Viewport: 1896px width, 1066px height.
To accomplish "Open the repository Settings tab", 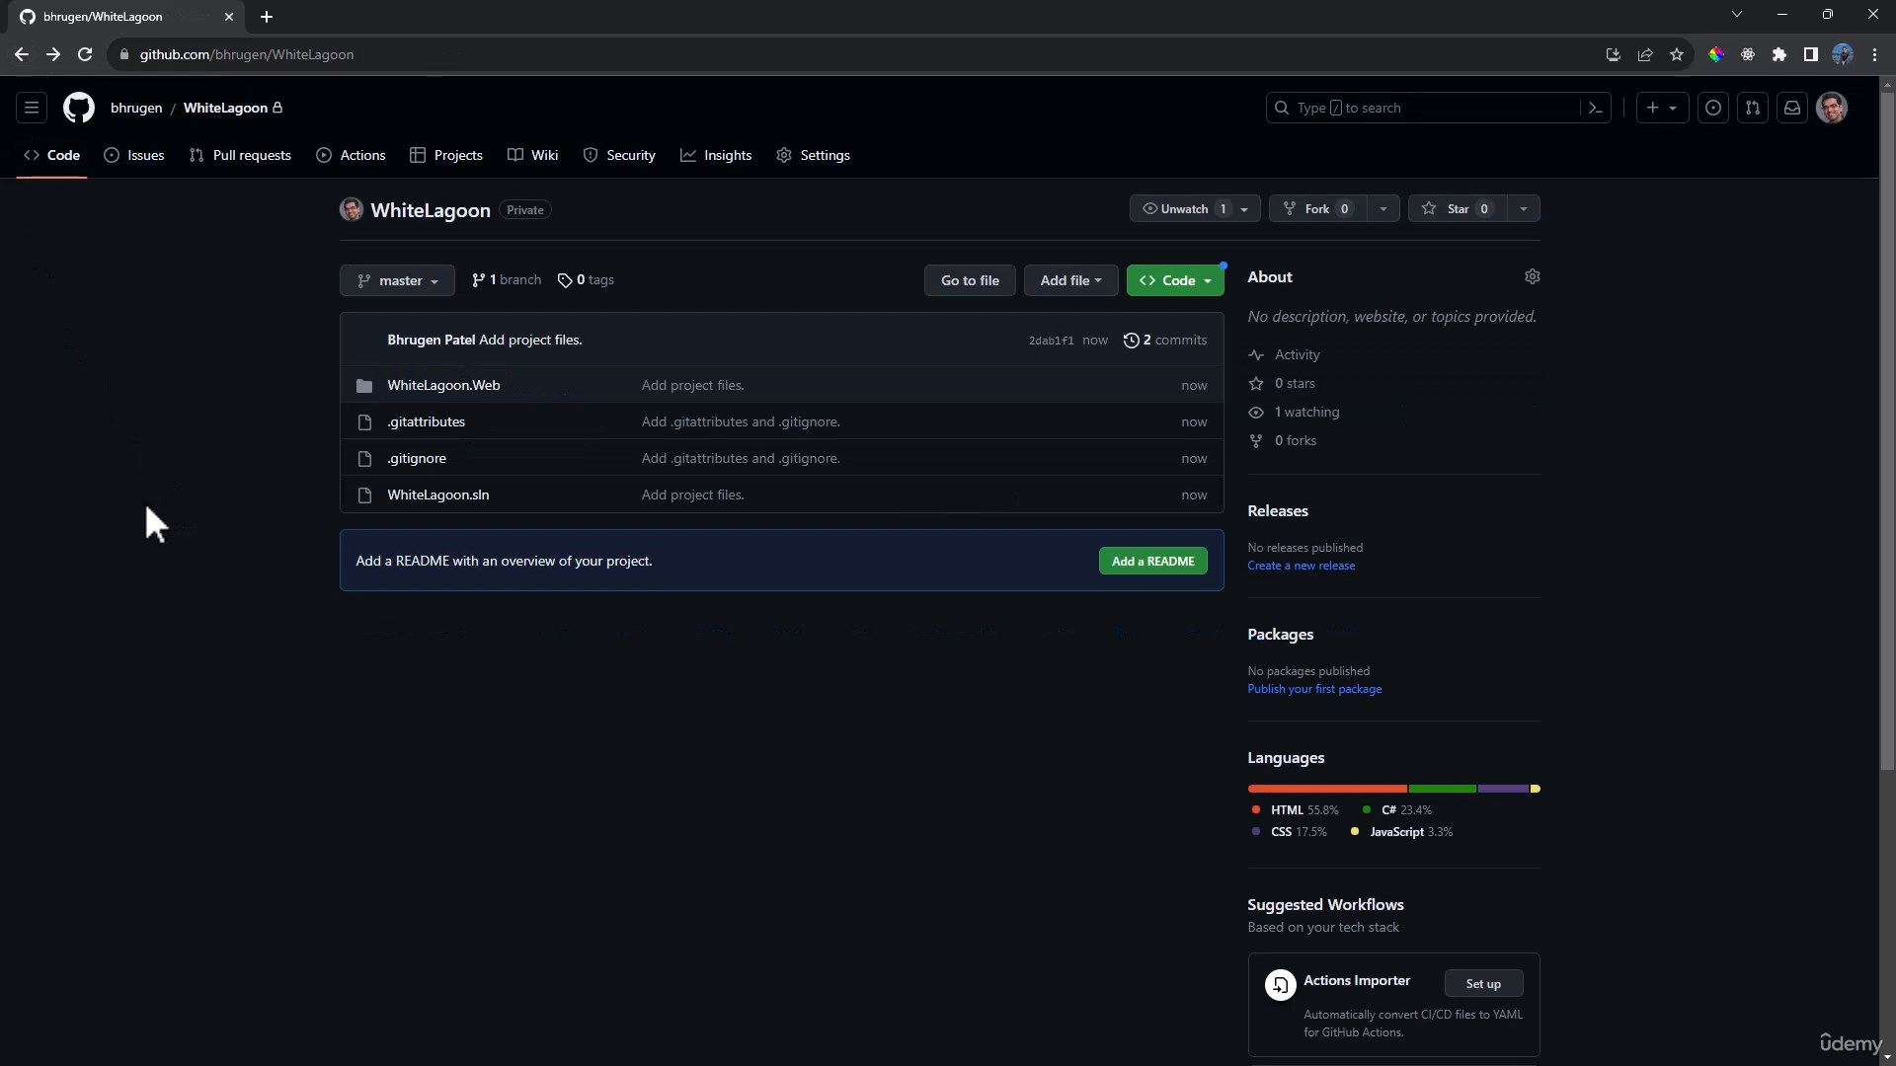I will pos(814,155).
